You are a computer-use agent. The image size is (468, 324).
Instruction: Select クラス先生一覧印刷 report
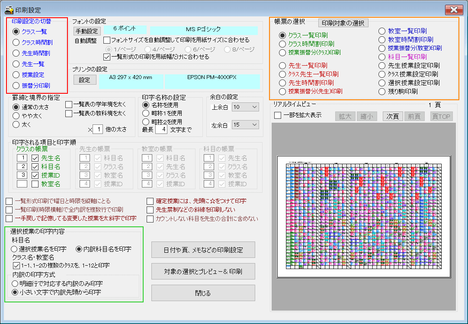click(282, 74)
